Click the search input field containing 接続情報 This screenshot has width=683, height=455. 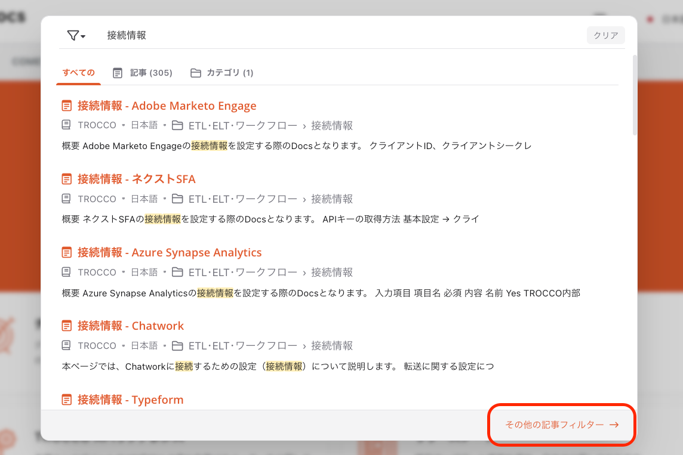[340, 36]
